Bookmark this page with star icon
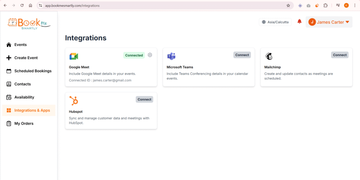 (288, 5)
